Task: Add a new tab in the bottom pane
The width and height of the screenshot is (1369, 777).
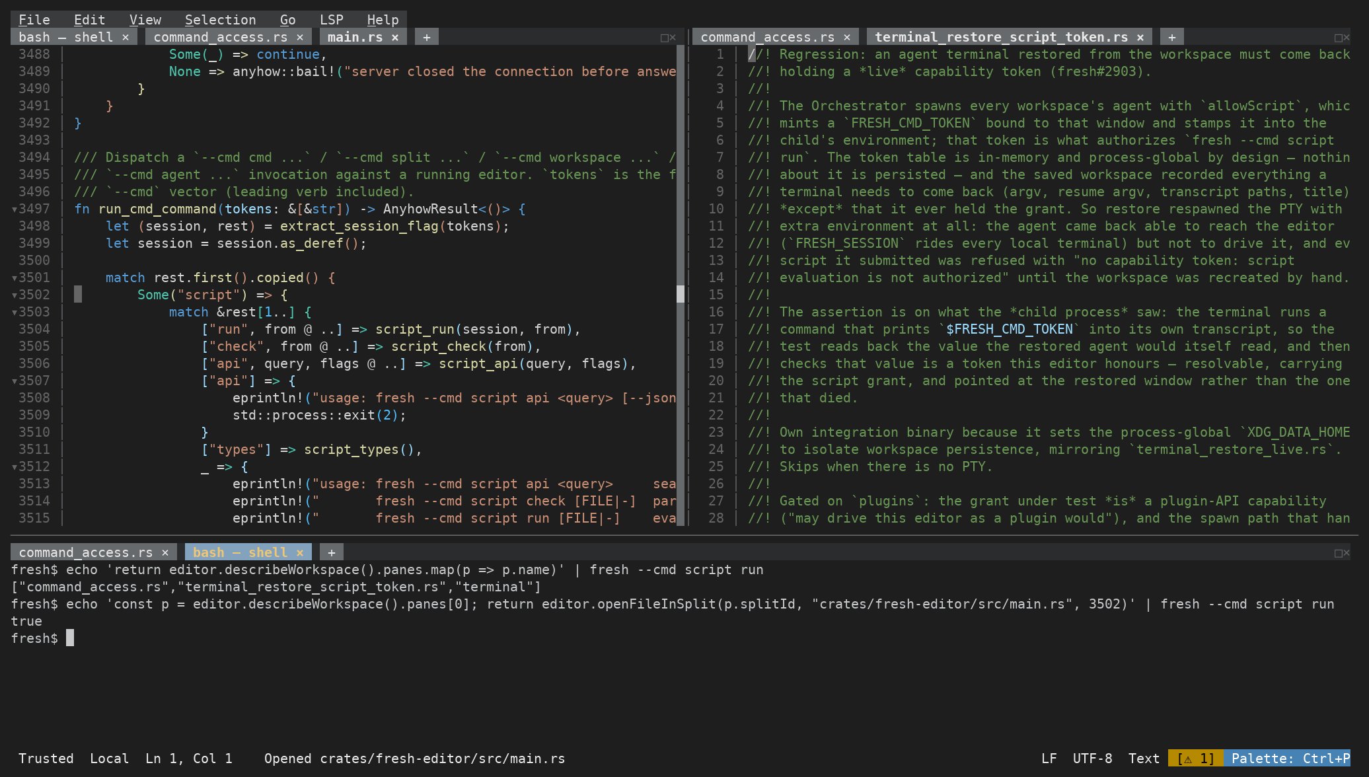Action: coord(332,552)
